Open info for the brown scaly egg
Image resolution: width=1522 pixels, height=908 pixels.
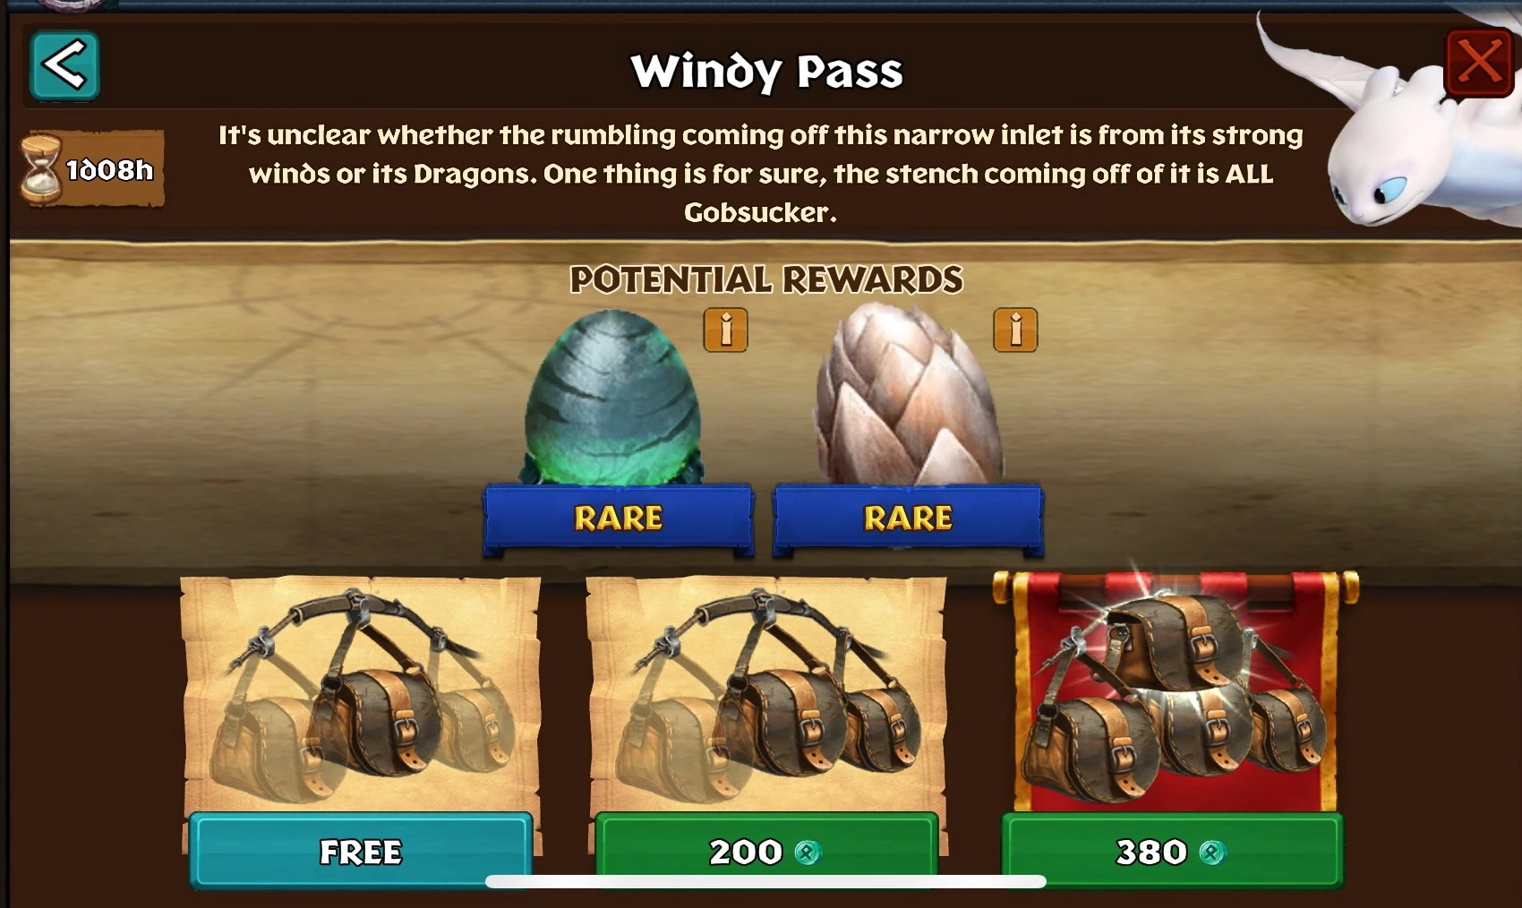[x=1015, y=330]
